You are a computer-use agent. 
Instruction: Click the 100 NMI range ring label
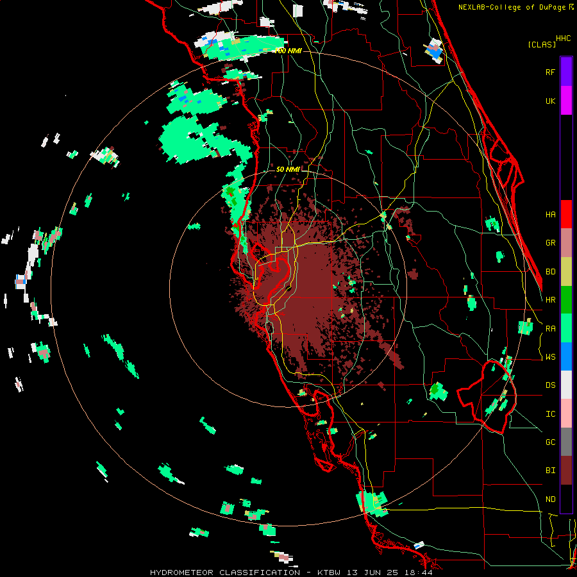click(288, 51)
